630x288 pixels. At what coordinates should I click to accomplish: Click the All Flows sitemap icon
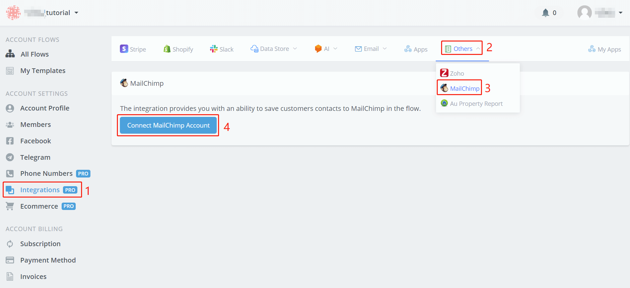click(x=10, y=54)
